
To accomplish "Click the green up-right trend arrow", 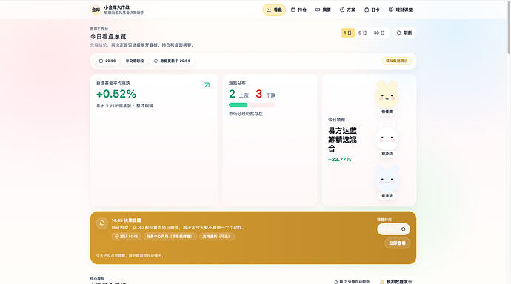I will pos(207,85).
